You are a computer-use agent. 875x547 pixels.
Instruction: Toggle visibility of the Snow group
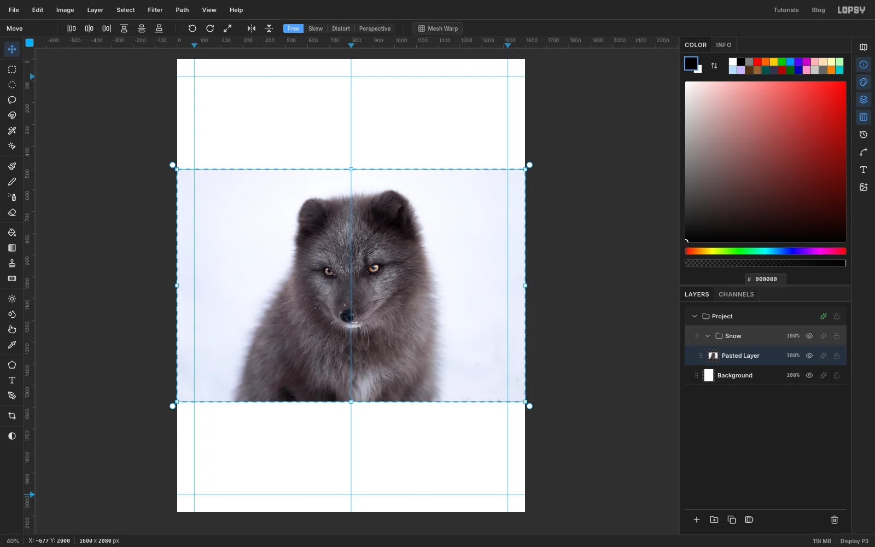(809, 336)
